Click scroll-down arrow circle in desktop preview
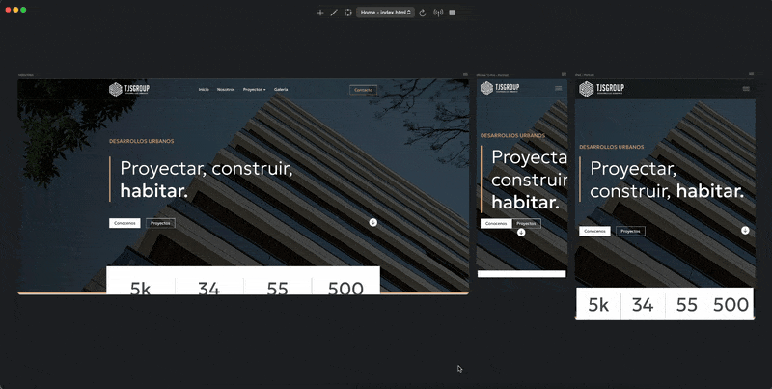772x389 pixels. 372,222
